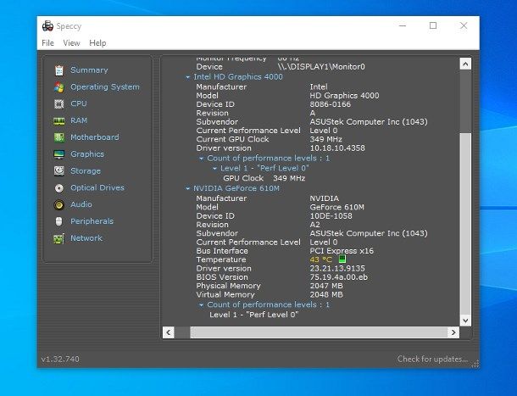Click the NVIDIA Level 1 - "Perf Level 0" row
The height and width of the screenshot is (396, 517).
[x=253, y=315]
